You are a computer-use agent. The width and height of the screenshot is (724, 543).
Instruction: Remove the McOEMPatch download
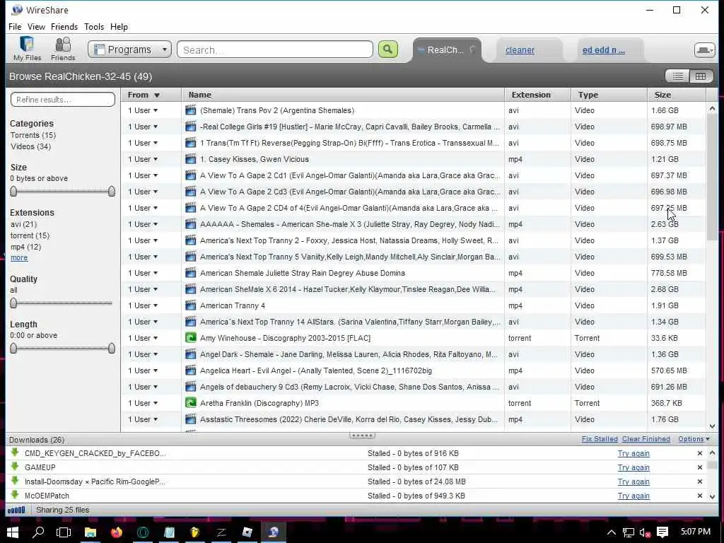click(x=699, y=496)
